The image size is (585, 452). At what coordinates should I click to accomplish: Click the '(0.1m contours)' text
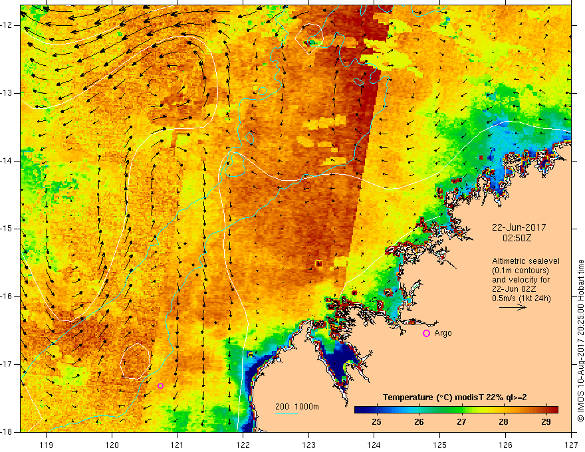[521, 271]
